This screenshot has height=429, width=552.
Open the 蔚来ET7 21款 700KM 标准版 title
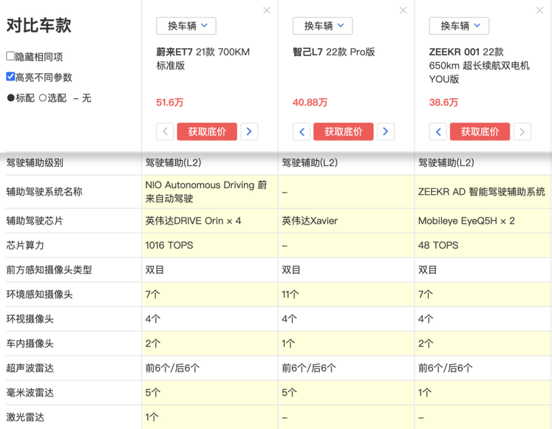coord(203,59)
